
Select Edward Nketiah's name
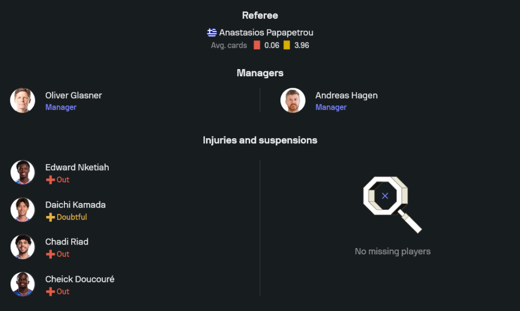(x=77, y=167)
